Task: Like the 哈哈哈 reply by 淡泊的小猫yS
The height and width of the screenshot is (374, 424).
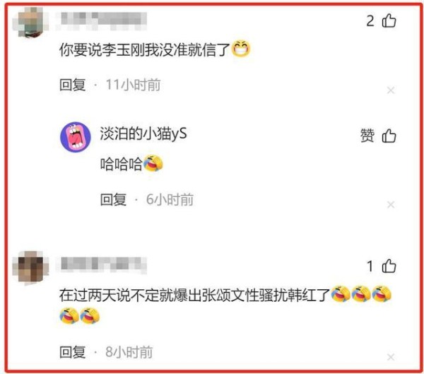Action: pos(389,136)
